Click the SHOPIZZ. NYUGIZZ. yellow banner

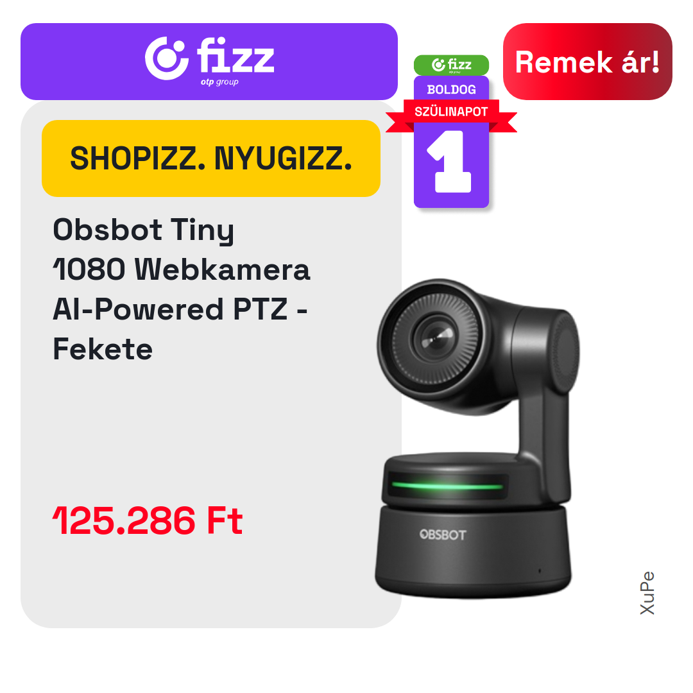click(x=211, y=158)
